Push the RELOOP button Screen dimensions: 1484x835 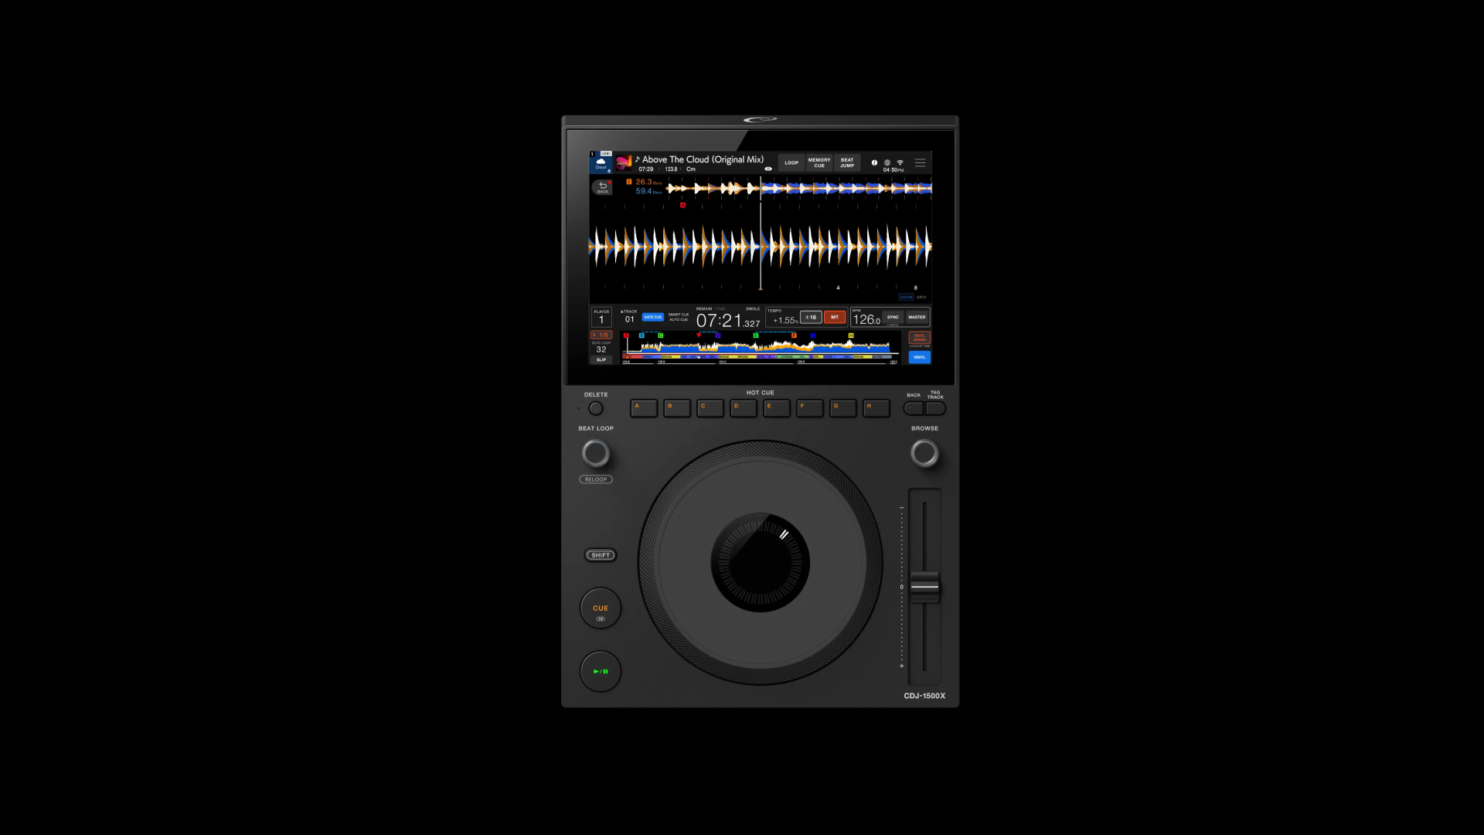pyautogui.click(x=596, y=479)
